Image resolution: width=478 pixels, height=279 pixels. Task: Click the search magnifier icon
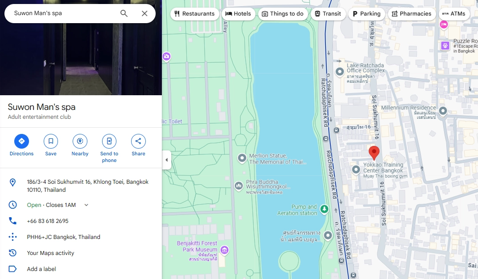(x=124, y=13)
